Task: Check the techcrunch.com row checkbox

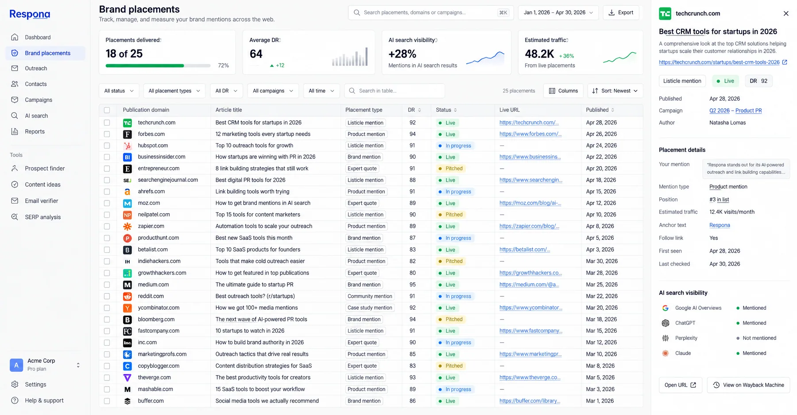Action: [107, 123]
